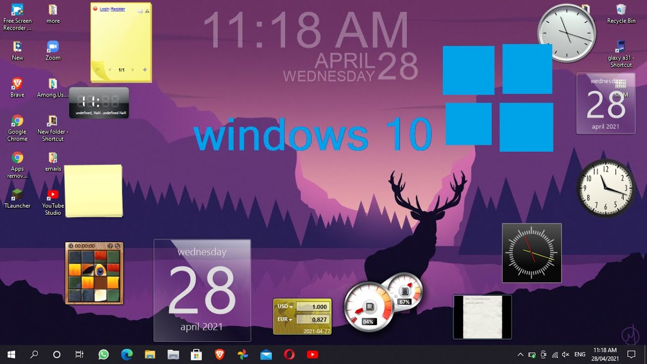The width and height of the screenshot is (647, 364).
Task: Open WhatsApp from the taskbar
Action: 104,354
